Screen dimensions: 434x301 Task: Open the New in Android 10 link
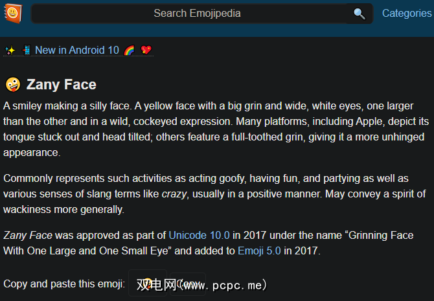[x=77, y=50]
